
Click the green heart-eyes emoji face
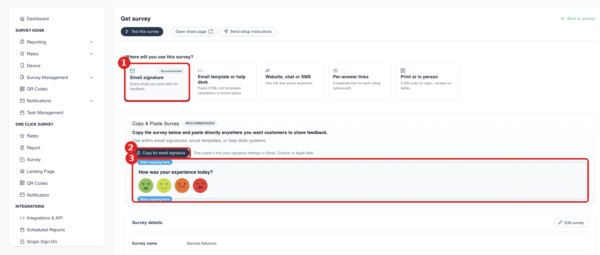pos(146,186)
